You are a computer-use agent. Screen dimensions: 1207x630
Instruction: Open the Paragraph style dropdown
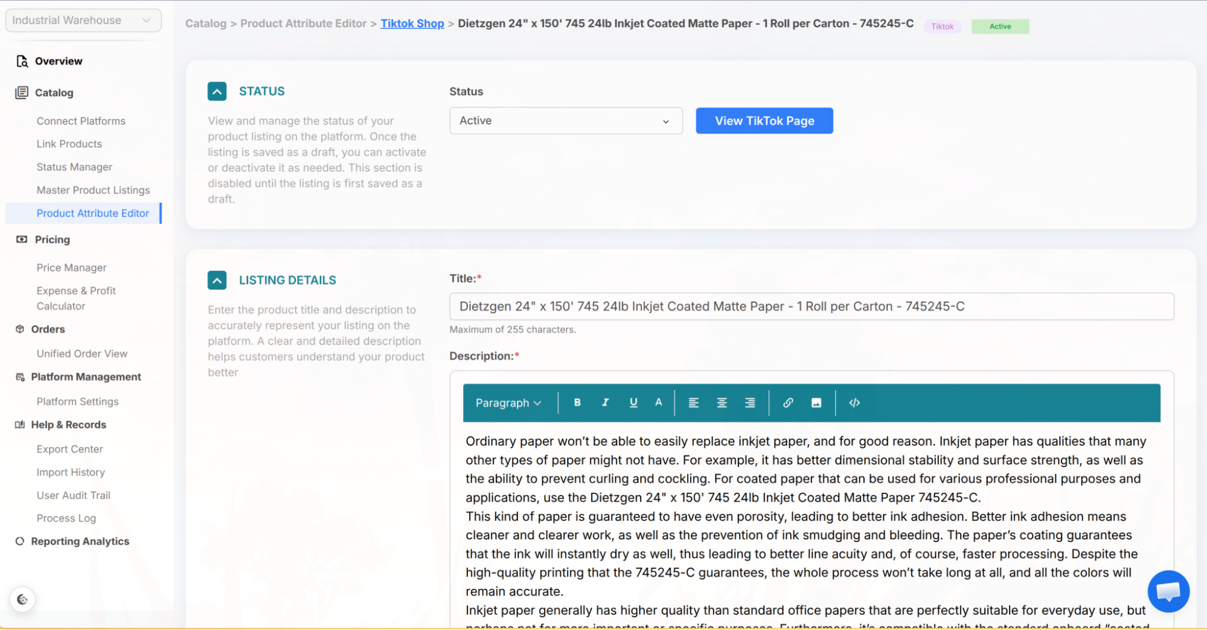tap(508, 402)
